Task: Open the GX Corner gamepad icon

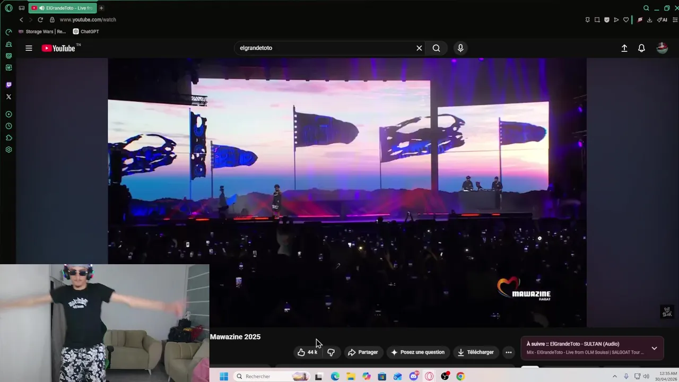Action: pos(22,8)
